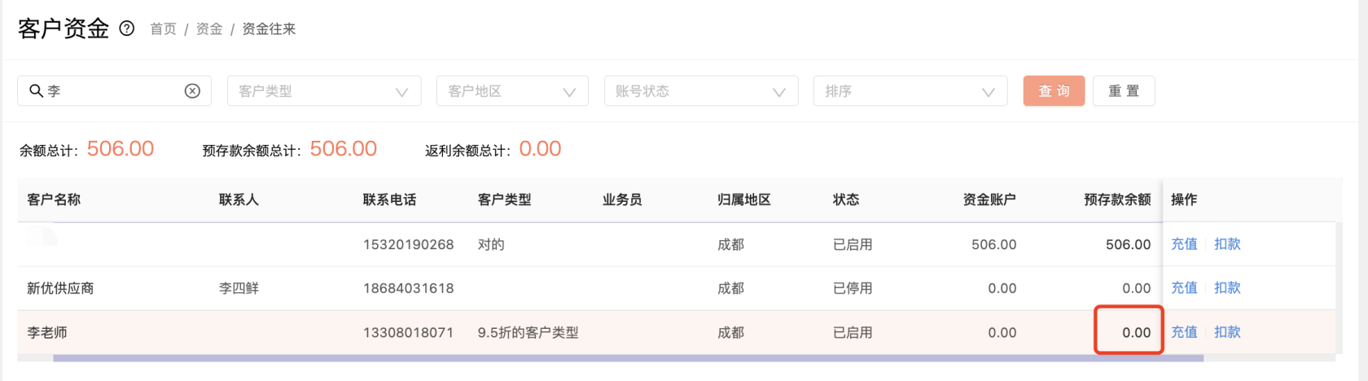Click the 重置 button

click(1124, 91)
